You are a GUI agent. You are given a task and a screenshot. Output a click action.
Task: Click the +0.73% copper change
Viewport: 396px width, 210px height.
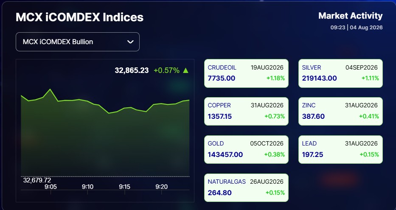coord(275,116)
